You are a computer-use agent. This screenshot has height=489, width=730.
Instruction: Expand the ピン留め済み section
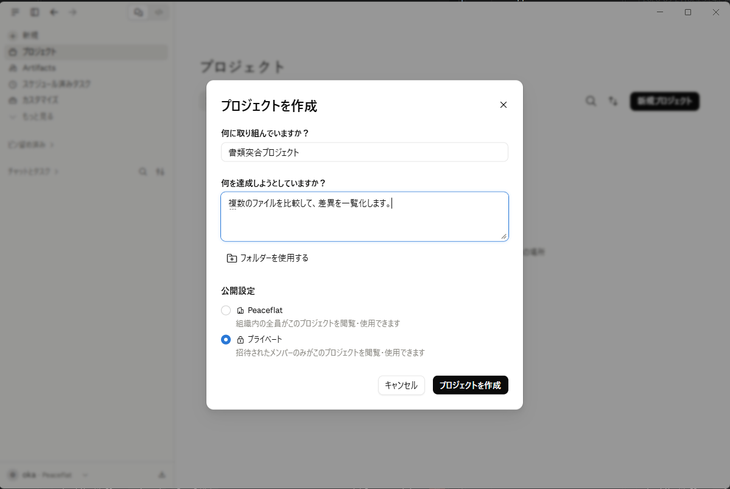coord(30,145)
